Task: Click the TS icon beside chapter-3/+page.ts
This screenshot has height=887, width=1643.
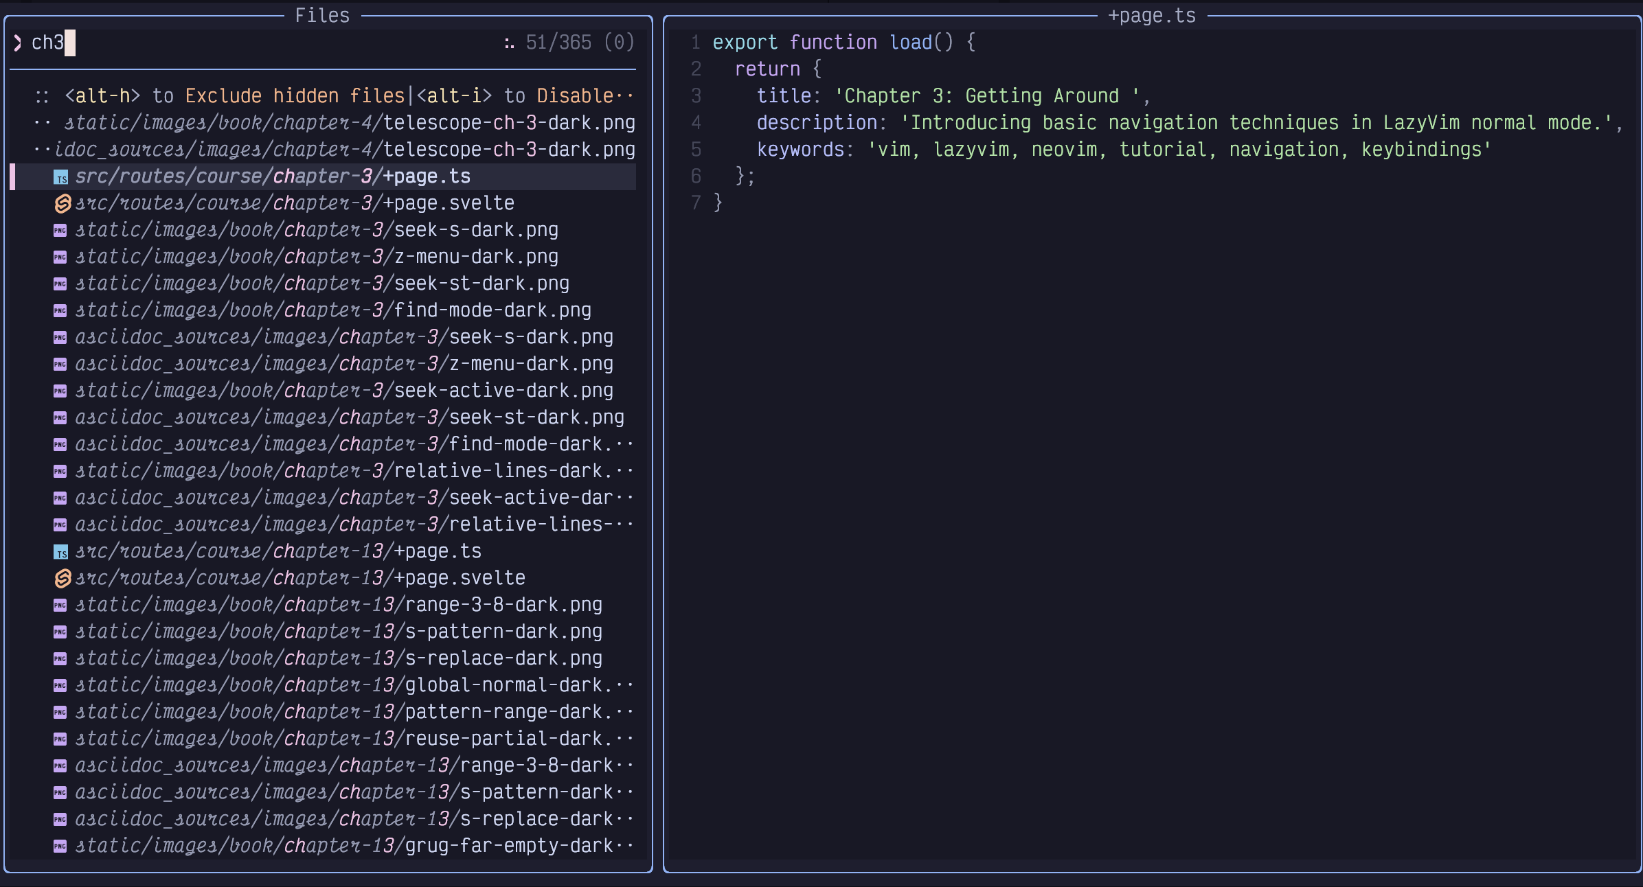Action: [61, 178]
